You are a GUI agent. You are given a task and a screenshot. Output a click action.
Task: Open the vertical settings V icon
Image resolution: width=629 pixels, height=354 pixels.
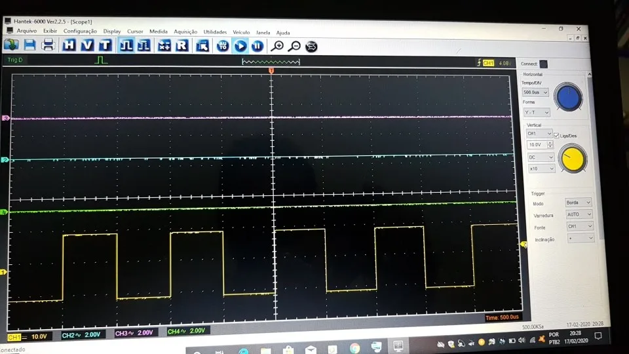click(x=87, y=45)
